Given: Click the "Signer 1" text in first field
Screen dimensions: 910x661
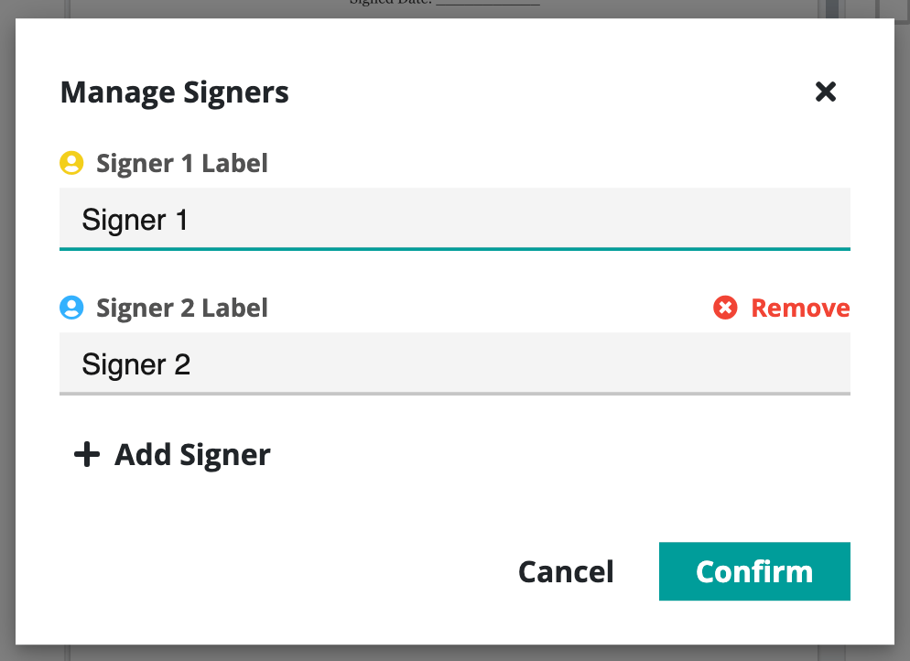Looking at the screenshot, I should tap(135, 220).
